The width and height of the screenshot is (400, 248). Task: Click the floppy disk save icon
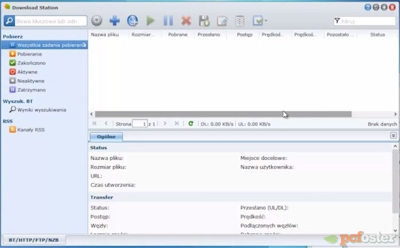pyautogui.click(x=204, y=20)
